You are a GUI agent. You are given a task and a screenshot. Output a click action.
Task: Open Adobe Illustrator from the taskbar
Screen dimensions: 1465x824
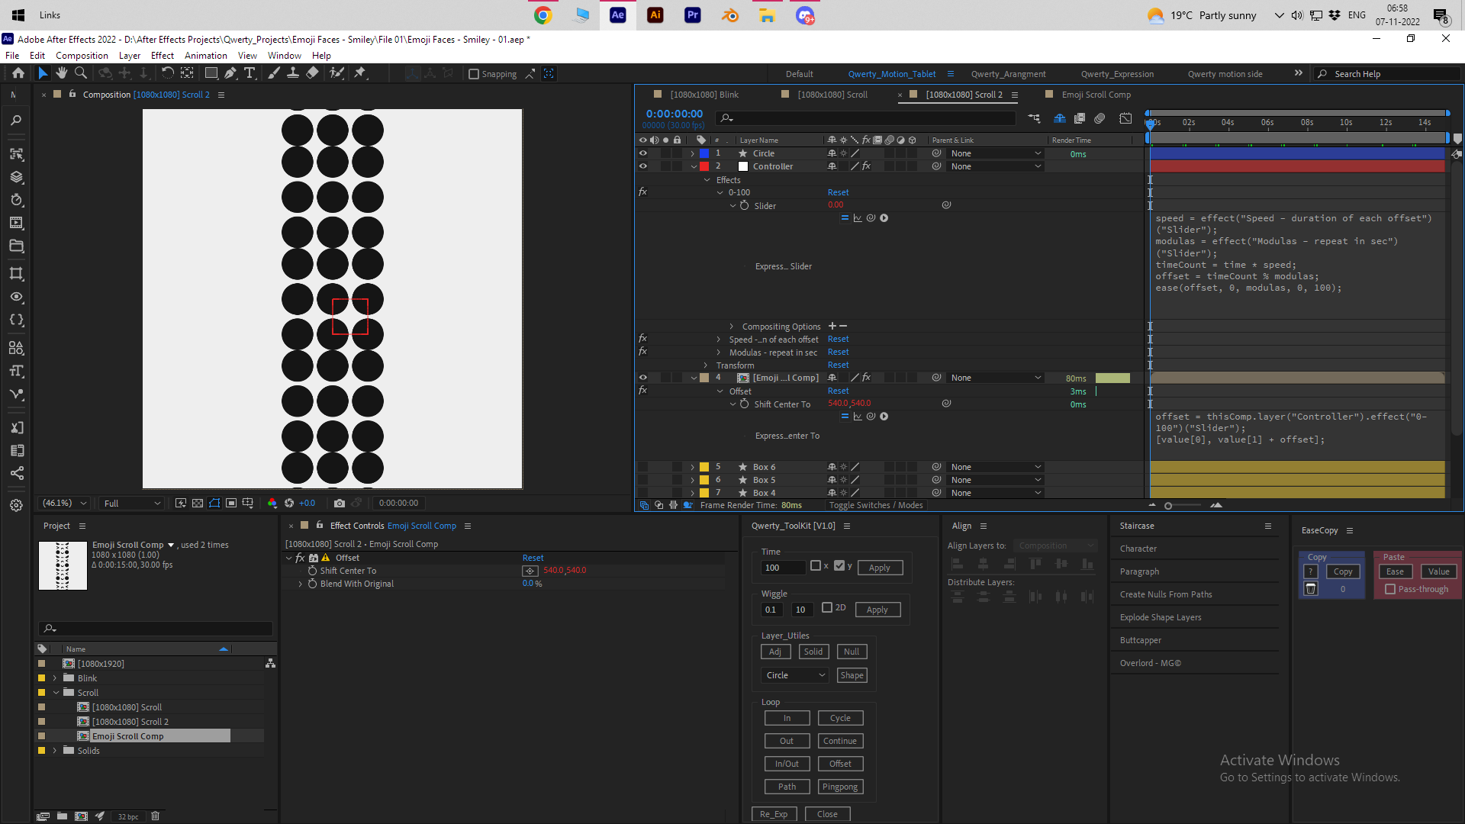655,15
